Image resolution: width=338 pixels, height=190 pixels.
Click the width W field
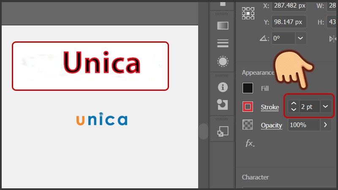[332, 5]
